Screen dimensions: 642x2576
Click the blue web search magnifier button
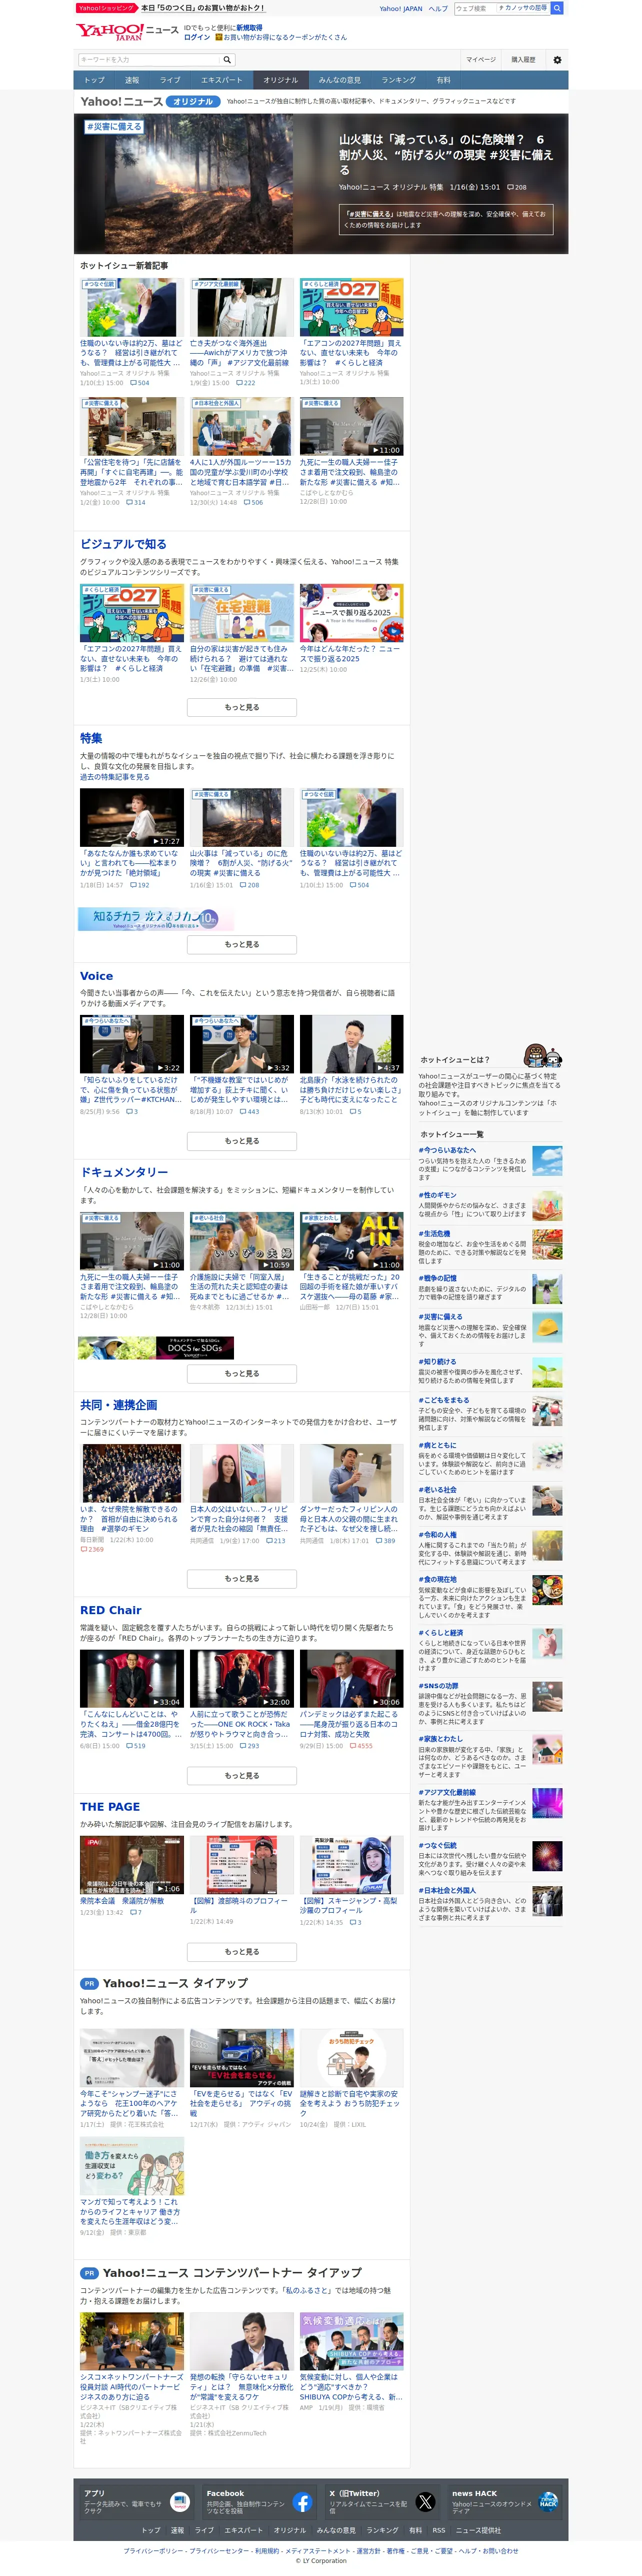[557, 8]
